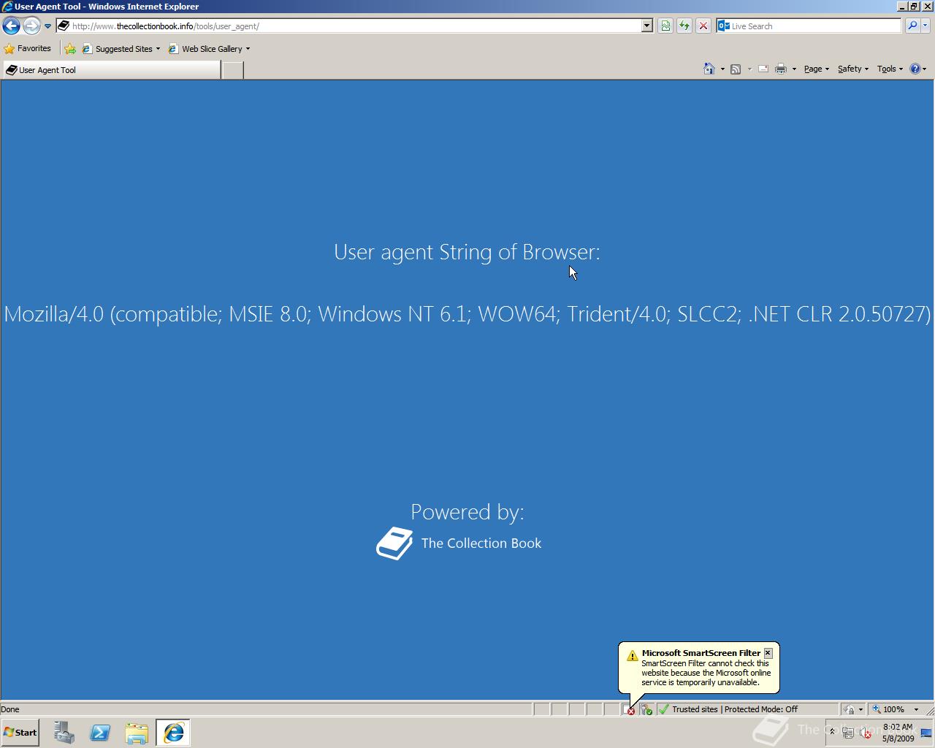The width and height of the screenshot is (935, 748).
Task: Toggle Compatibility View broken-page icon
Action: click(x=665, y=26)
